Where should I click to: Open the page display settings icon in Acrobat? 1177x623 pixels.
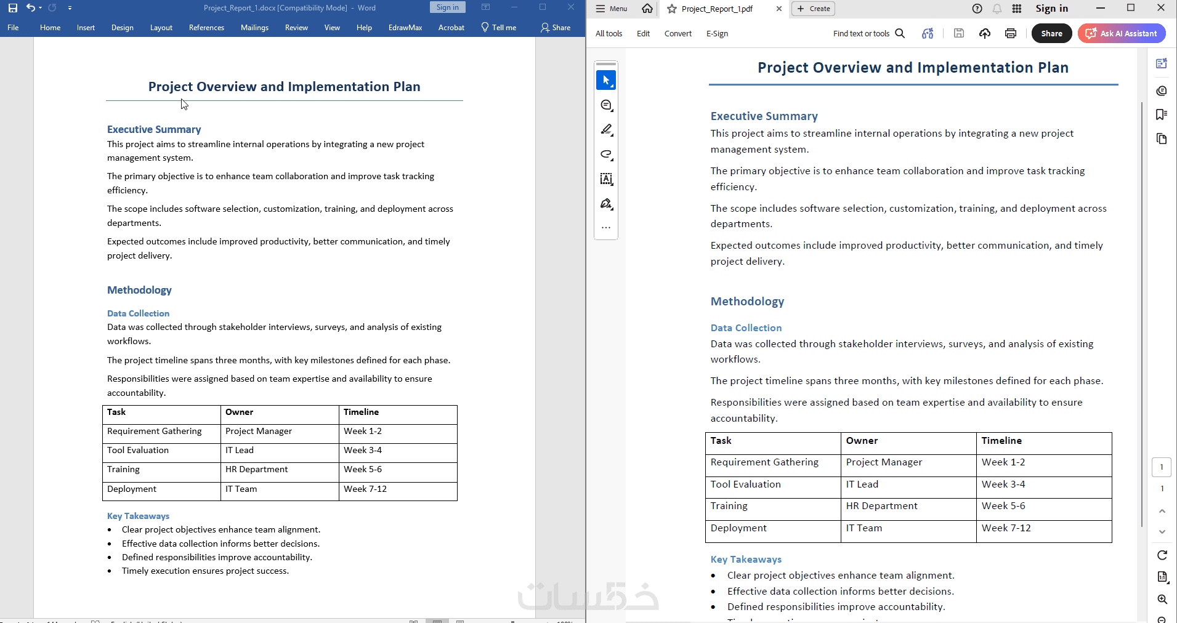tap(1162, 577)
